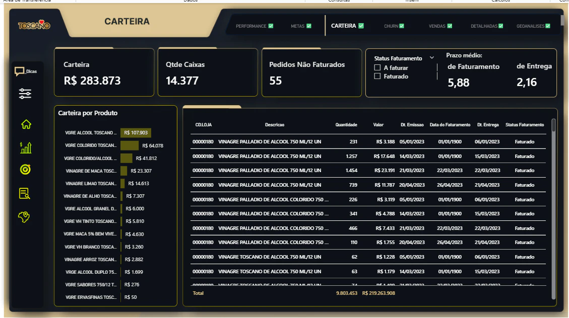Click the Pedidos Não Faturados 55 card
Viewport: 569px width, 318px height.
312,72
